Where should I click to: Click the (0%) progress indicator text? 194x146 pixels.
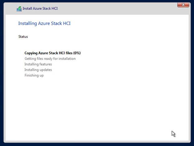coord(77,53)
